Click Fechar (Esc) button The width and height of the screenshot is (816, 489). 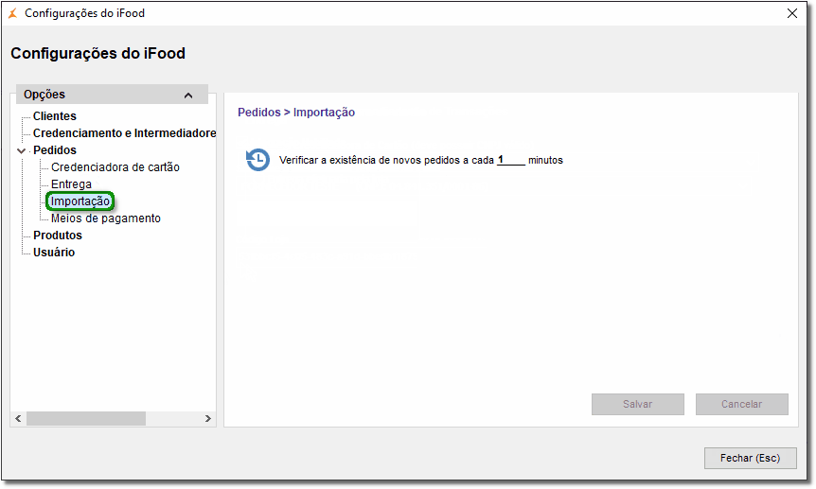click(750, 458)
